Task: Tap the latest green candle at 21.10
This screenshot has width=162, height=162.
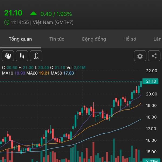Action: pos(141,84)
